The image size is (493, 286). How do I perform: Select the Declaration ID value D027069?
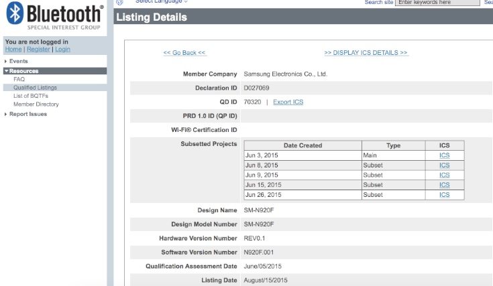pyautogui.click(x=256, y=88)
